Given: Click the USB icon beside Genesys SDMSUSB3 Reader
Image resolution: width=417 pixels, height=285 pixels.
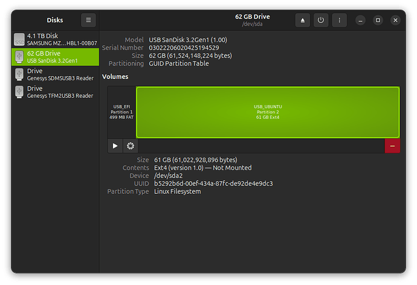Looking at the screenshot, I should click(19, 74).
